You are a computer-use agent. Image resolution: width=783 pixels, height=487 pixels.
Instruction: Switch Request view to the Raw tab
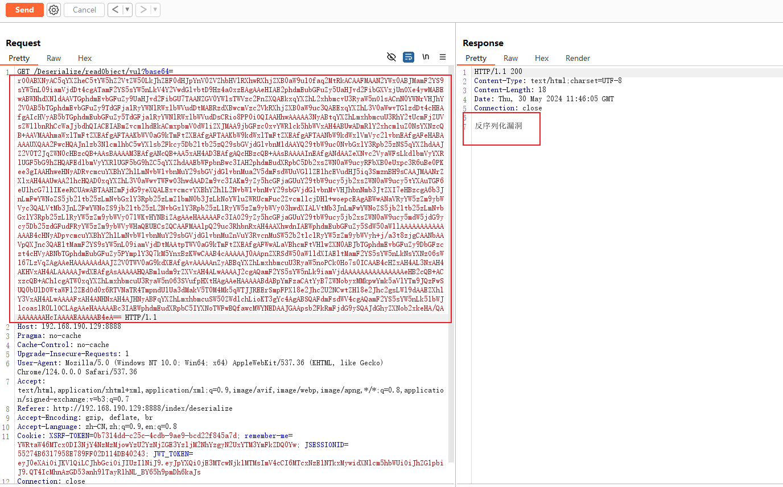tap(54, 58)
